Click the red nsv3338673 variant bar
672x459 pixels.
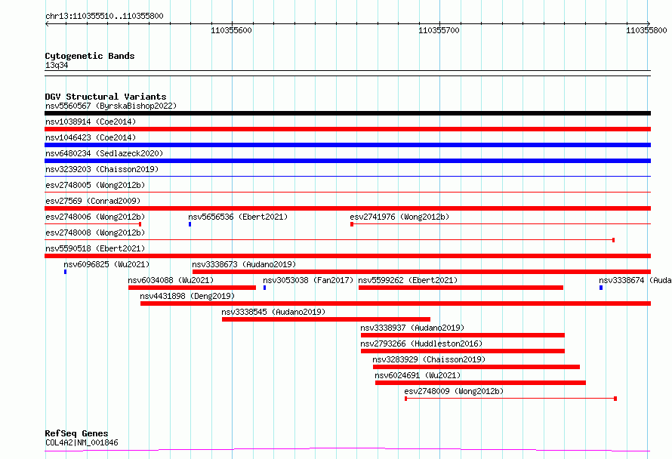pyautogui.click(x=422, y=272)
